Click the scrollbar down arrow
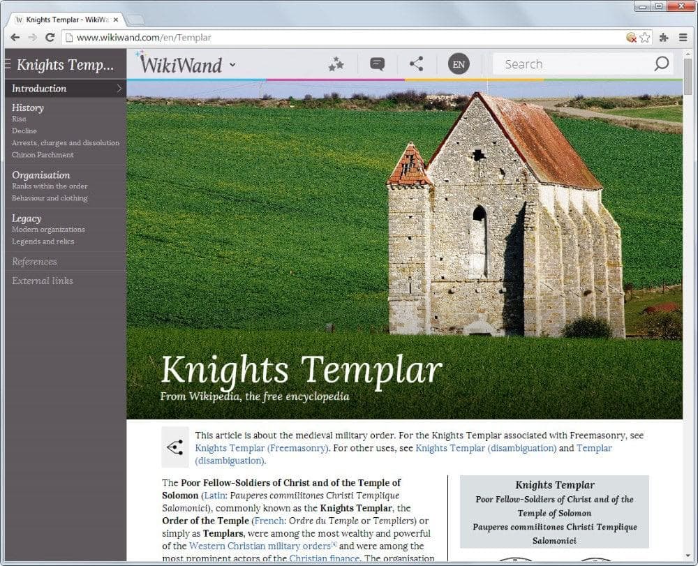Screen dimensions: 698x566 coord(688,556)
